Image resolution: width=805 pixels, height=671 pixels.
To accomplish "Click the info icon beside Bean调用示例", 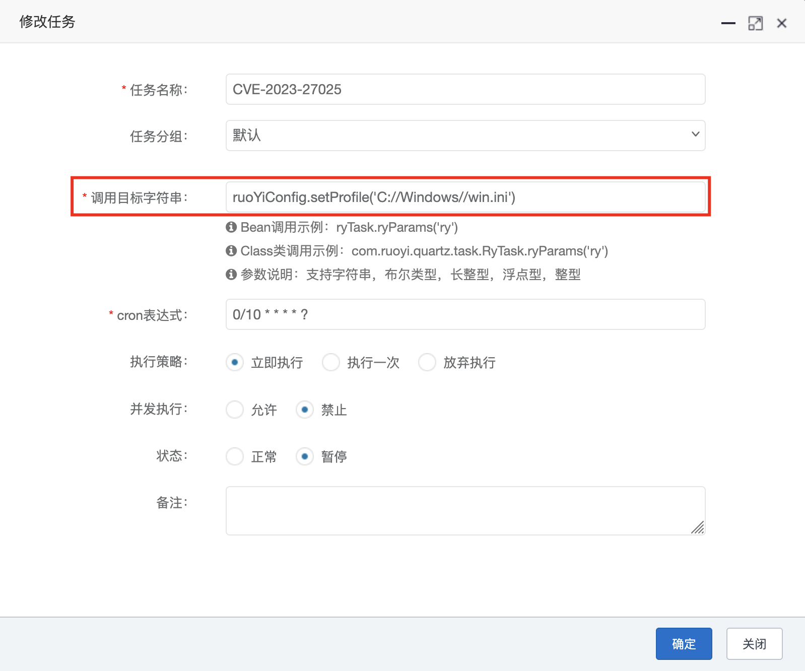I will point(231,227).
